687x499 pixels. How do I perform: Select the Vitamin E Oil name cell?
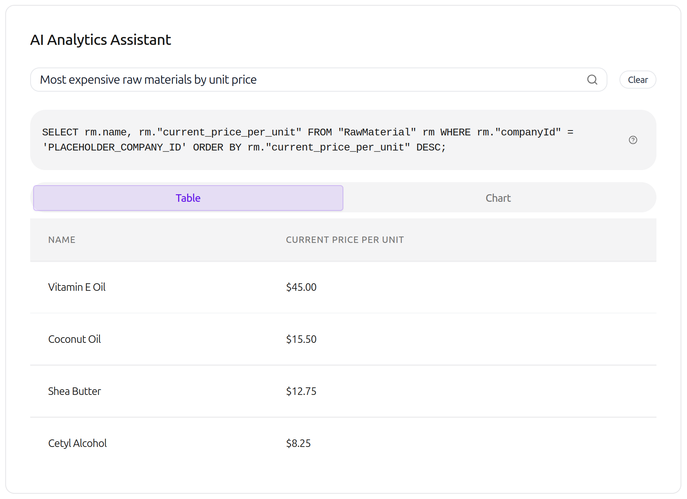[77, 287]
